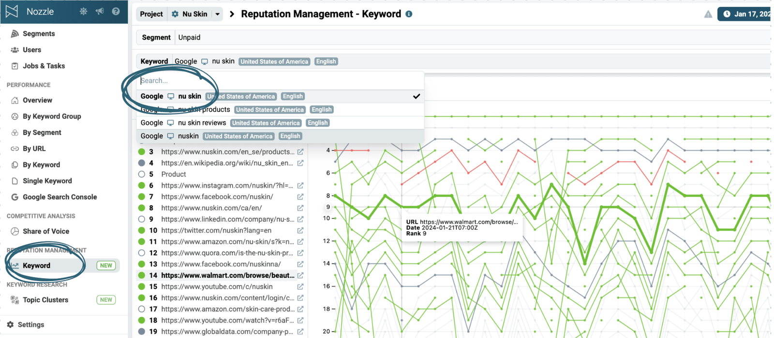Open external link icon for youtube watch row
The width and height of the screenshot is (774, 338).
tap(300, 320)
